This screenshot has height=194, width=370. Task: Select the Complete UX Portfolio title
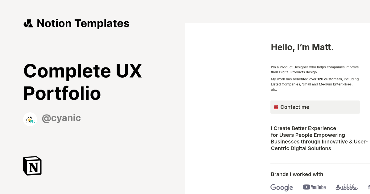83,82
